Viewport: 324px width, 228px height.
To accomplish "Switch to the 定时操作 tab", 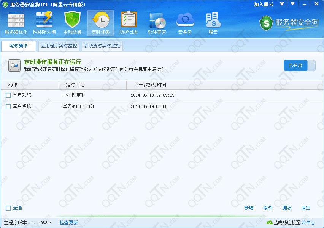I will (18, 46).
